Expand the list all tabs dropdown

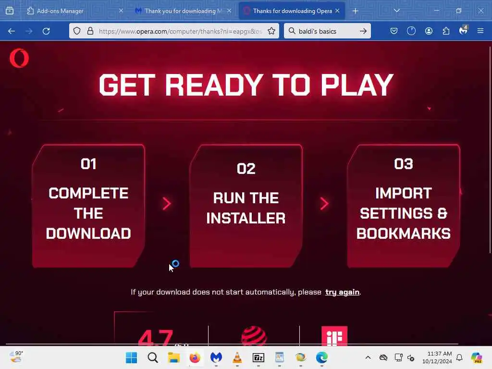click(396, 11)
